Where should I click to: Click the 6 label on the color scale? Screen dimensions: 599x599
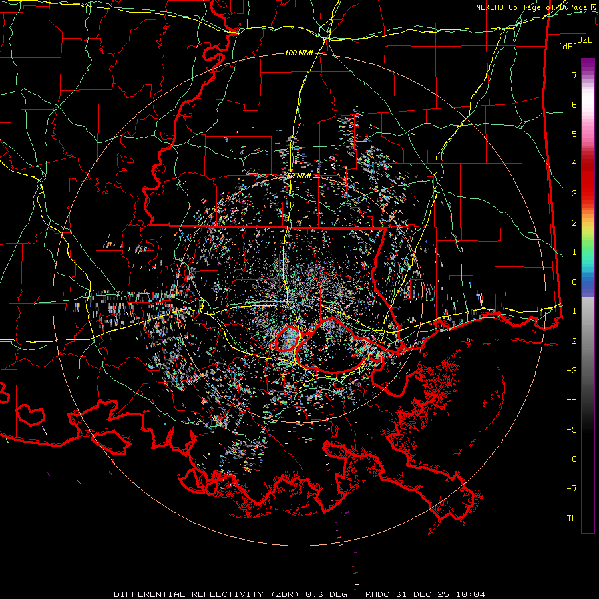[x=574, y=104]
